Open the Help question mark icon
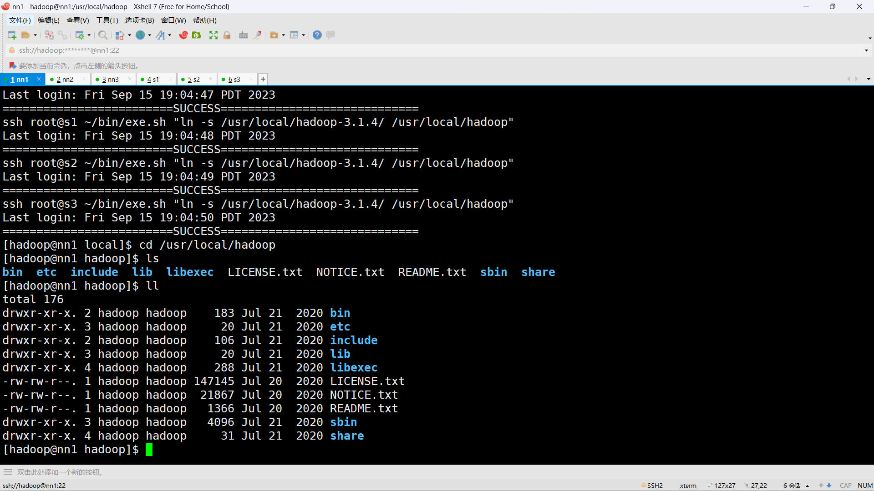 click(317, 35)
